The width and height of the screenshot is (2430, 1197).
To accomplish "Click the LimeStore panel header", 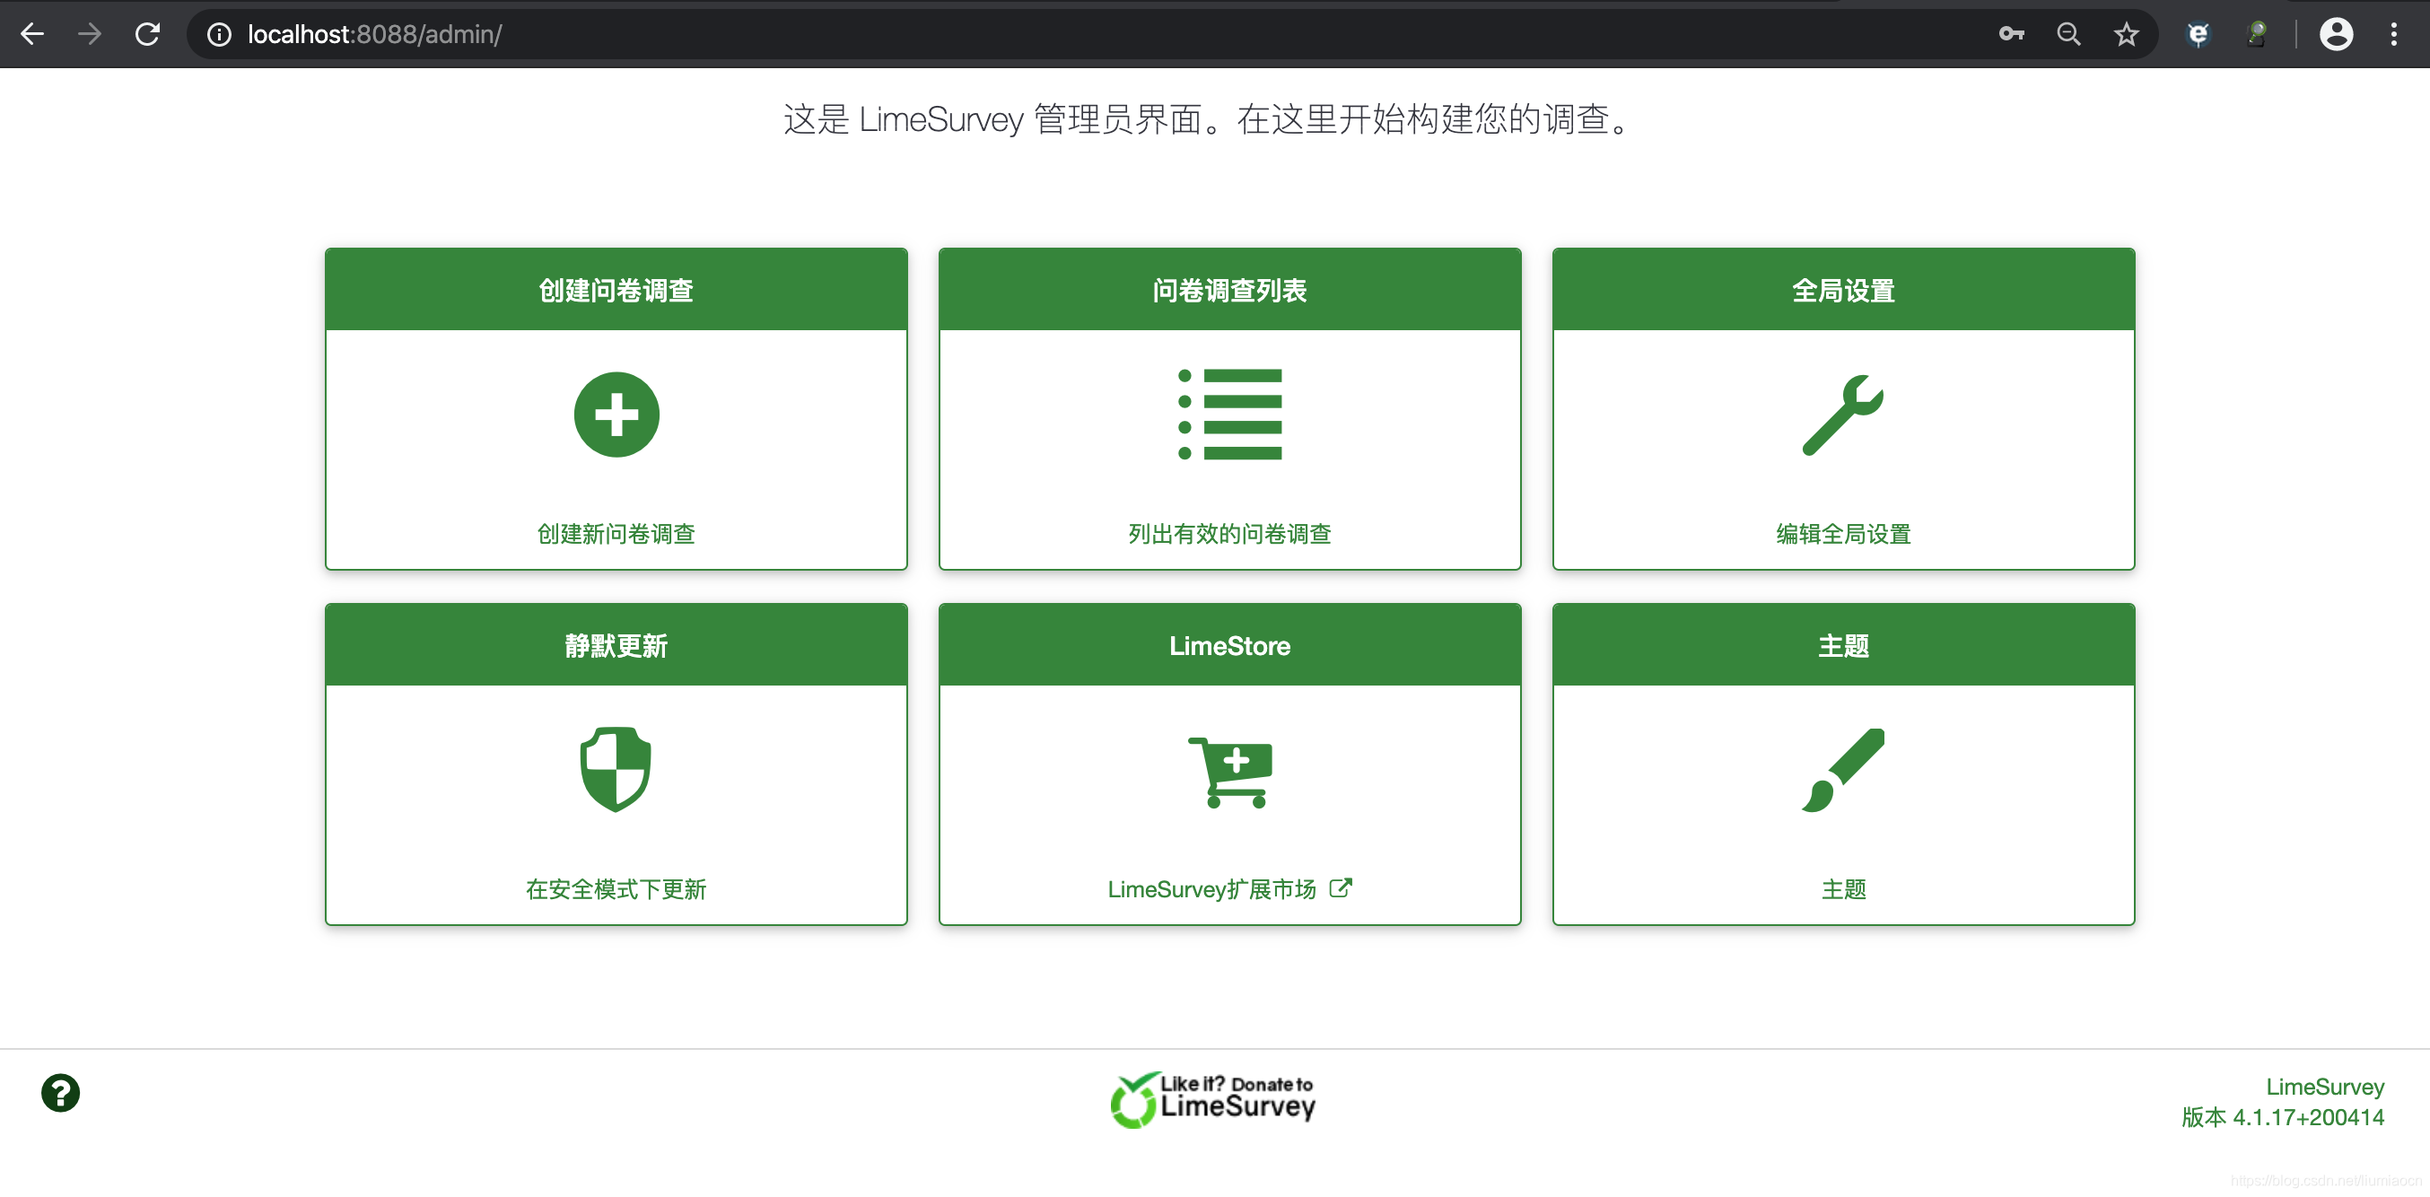I will (x=1229, y=645).
